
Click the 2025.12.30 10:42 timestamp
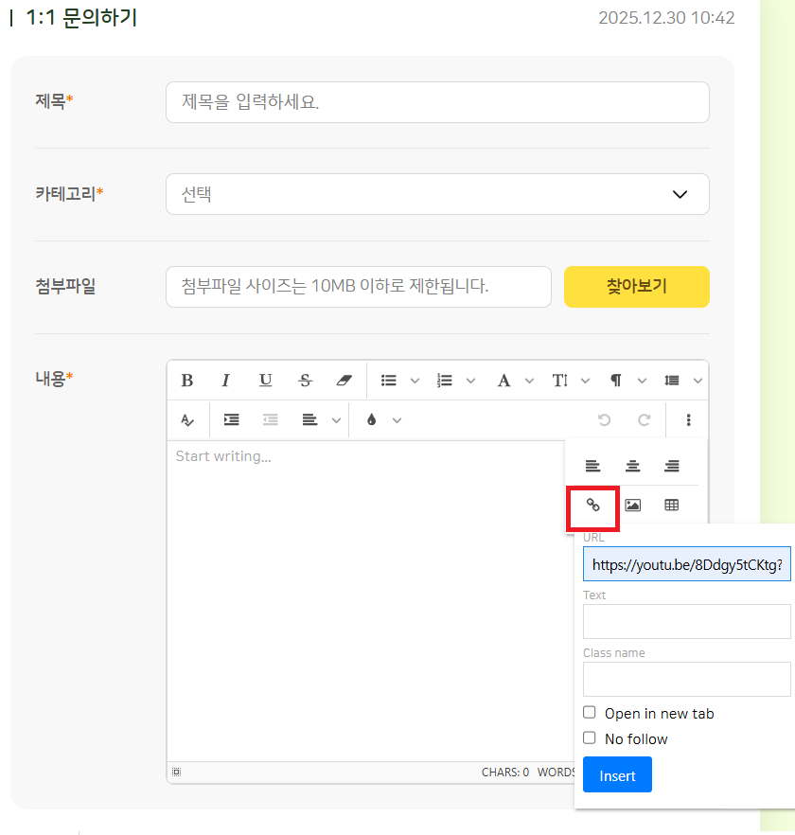(666, 18)
